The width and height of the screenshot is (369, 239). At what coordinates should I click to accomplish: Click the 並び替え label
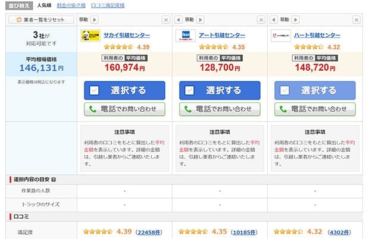point(19,5)
